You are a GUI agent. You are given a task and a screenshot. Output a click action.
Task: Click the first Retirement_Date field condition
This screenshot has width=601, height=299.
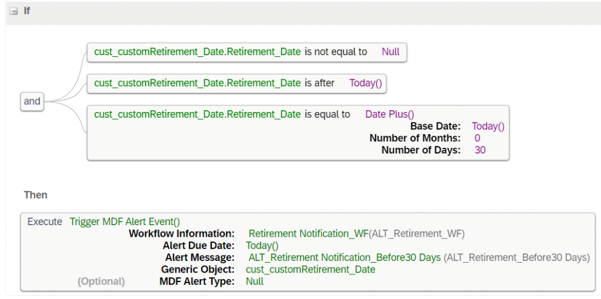pos(197,52)
